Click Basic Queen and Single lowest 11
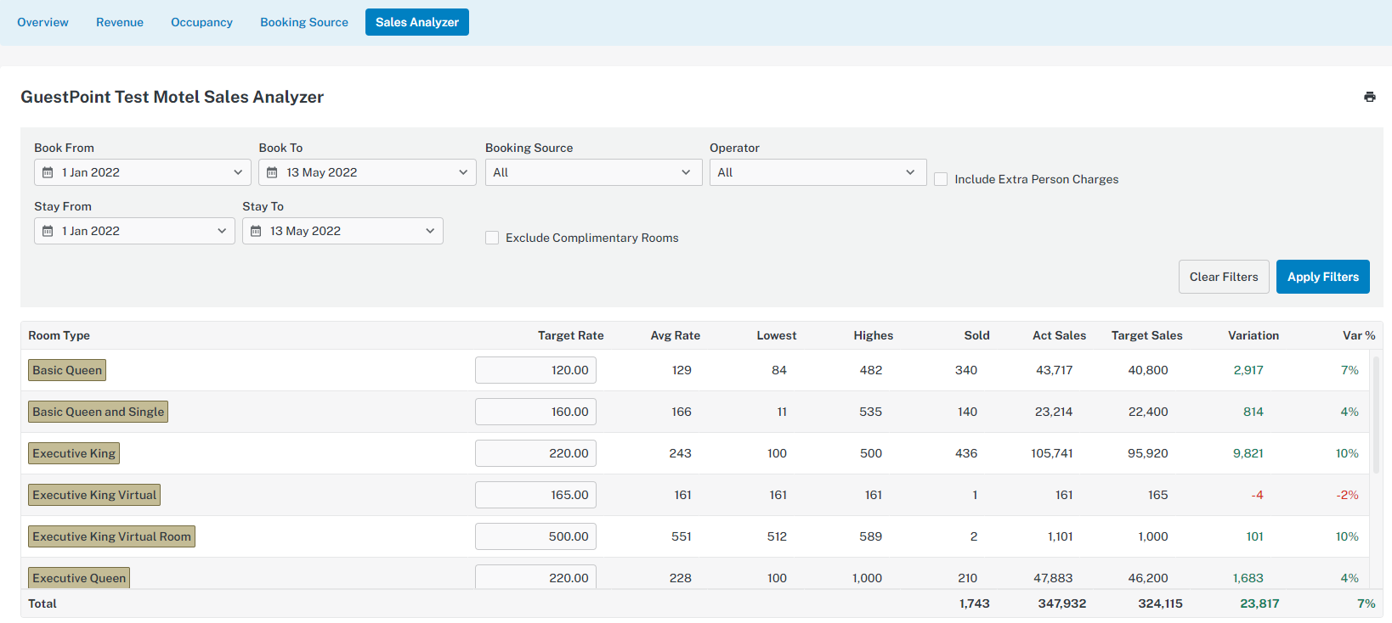The height and width of the screenshot is (623, 1392). pos(782,412)
